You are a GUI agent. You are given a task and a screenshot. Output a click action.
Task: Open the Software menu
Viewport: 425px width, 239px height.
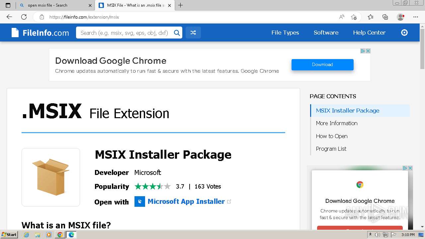coord(326,33)
